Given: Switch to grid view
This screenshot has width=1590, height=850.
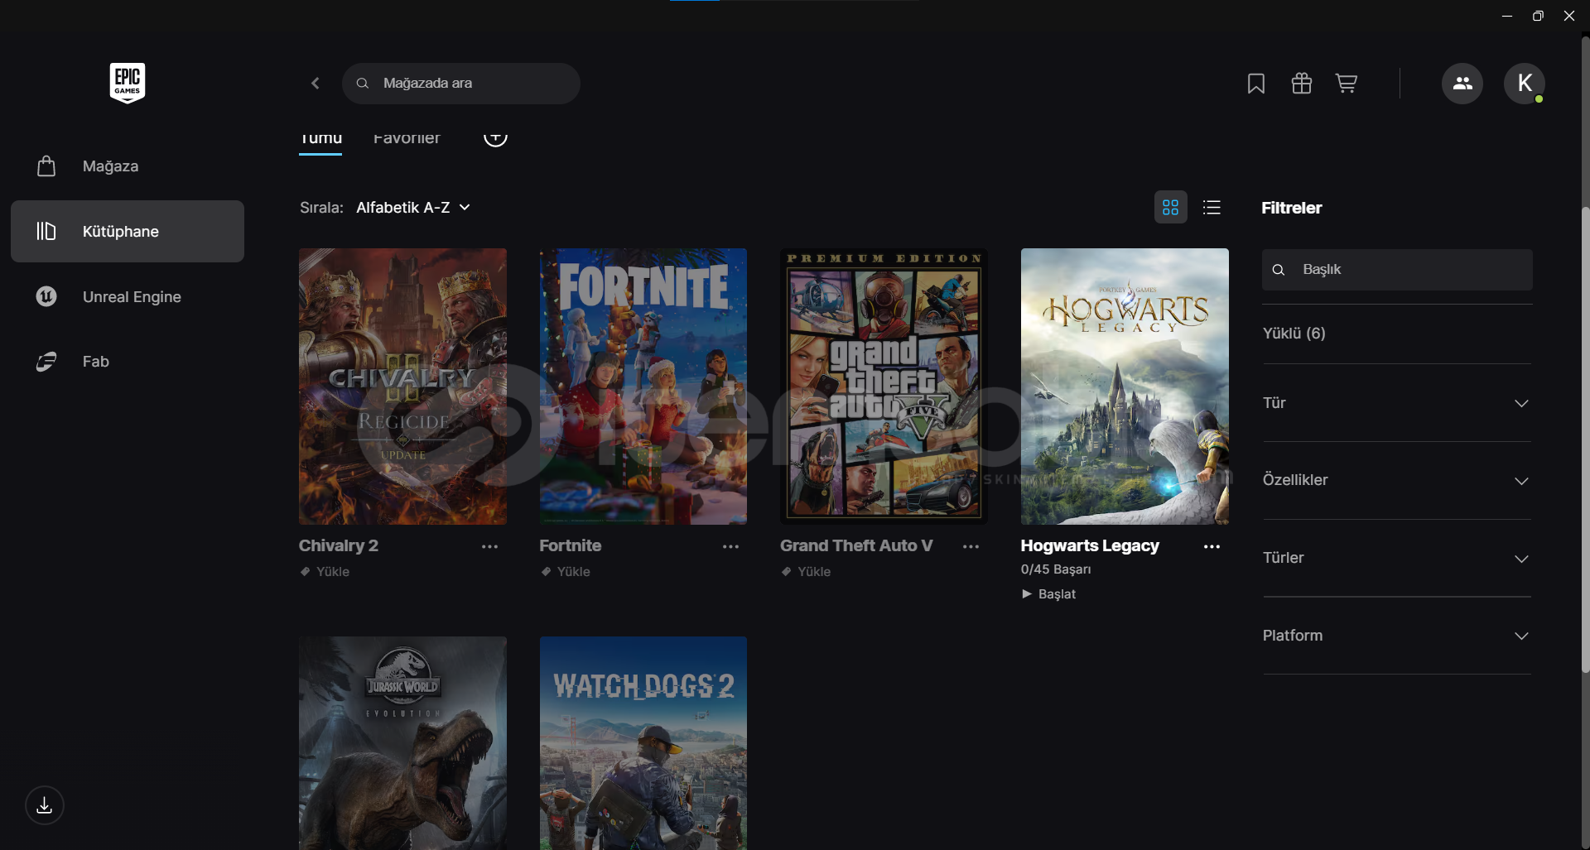Looking at the screenshot, I should [x=1170, y=207].
